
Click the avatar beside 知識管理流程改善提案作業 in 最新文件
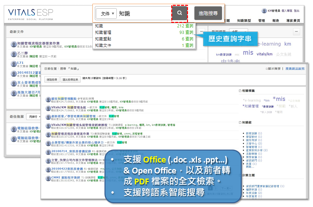coord(14,44)
